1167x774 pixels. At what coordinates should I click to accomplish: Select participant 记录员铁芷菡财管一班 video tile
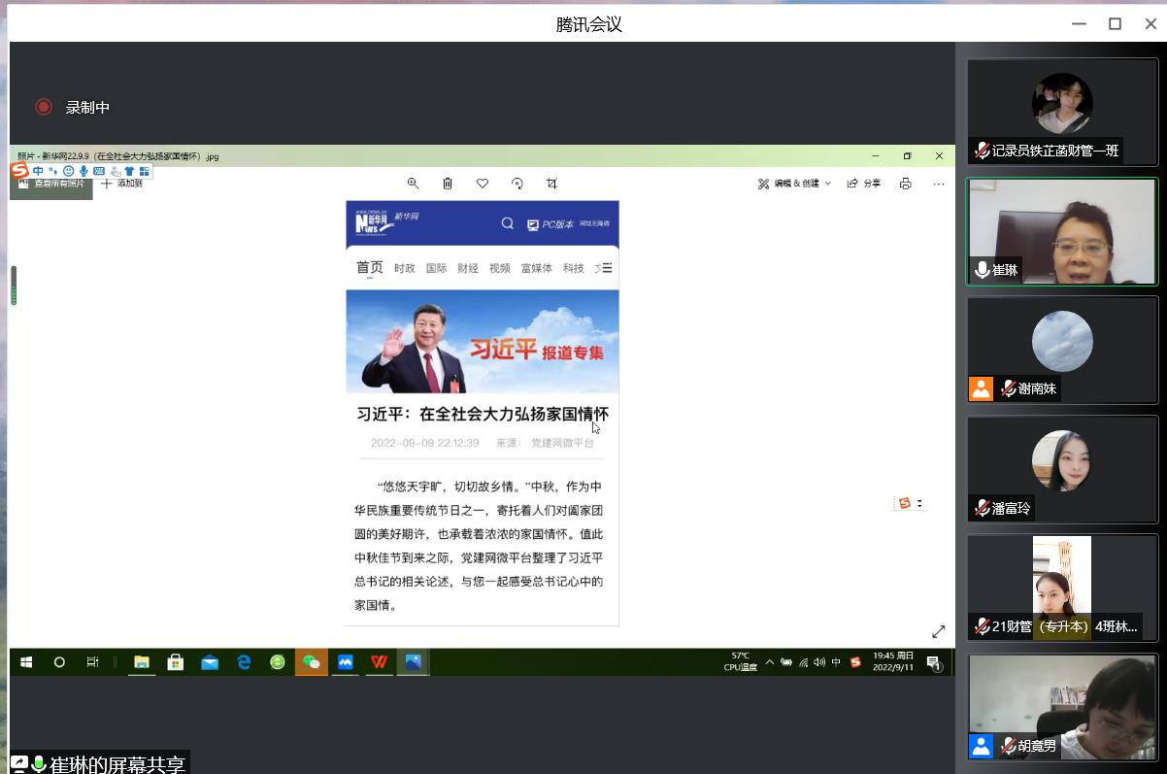(x=1062, y=112)
